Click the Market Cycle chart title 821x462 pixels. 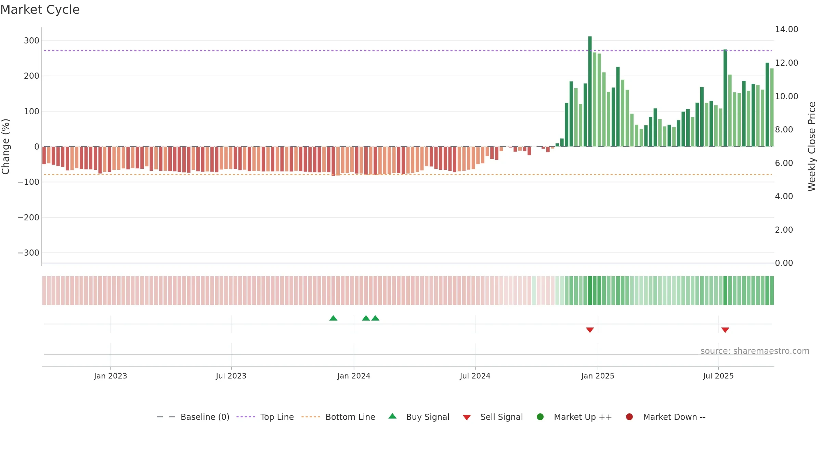pyautogui.click(x=40, y=10)
